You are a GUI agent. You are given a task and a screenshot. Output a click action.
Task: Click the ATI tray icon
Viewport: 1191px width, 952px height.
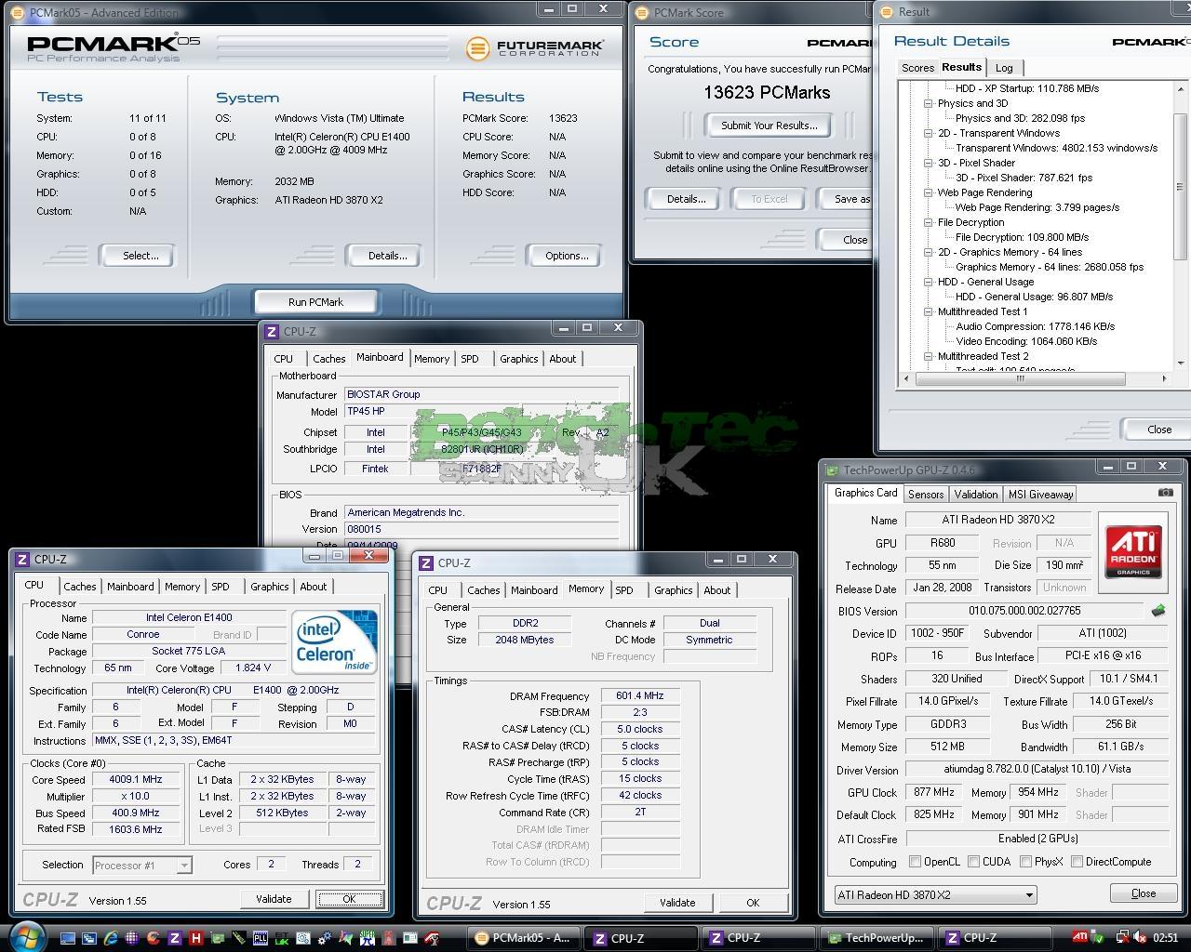[x=1080, y=936]
